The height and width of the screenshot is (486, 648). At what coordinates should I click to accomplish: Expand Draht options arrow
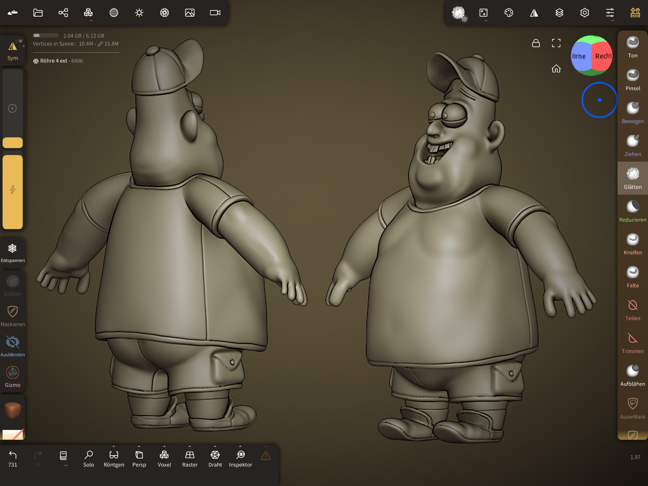[215, 446]
